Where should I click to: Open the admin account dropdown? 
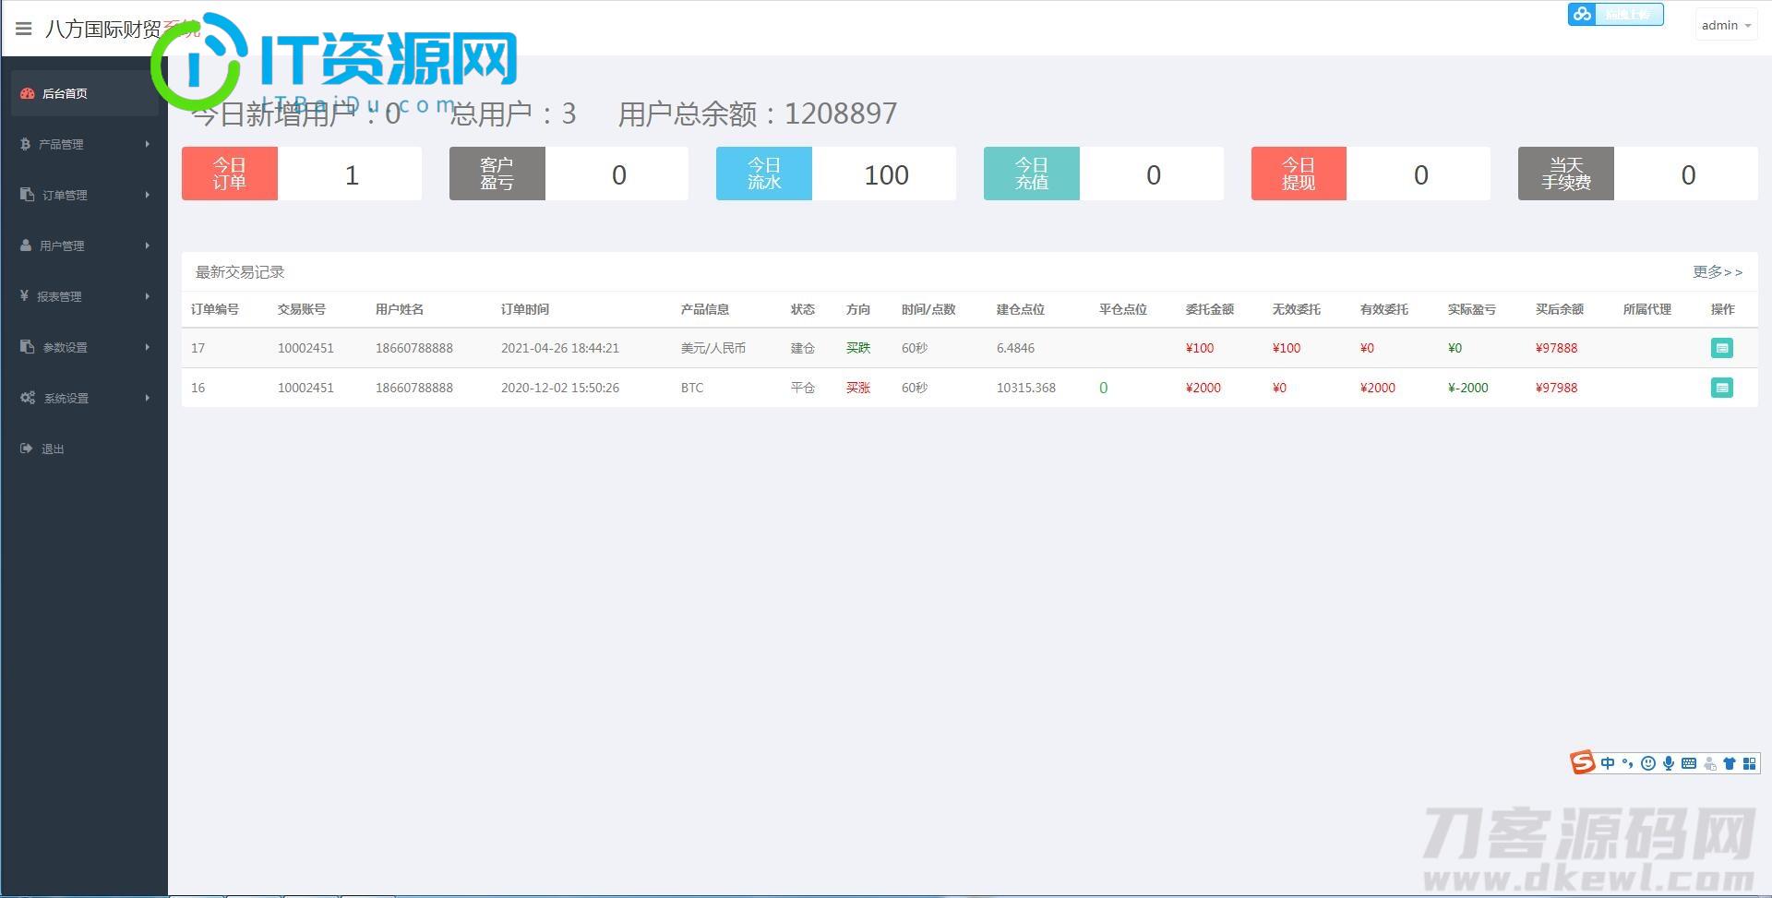click(x=1726, y=26)
